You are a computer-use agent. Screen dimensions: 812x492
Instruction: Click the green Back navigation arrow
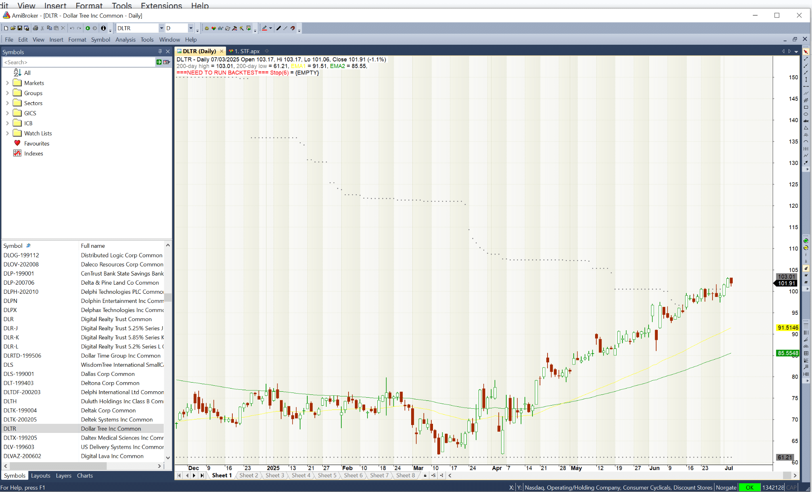(88, 28)
